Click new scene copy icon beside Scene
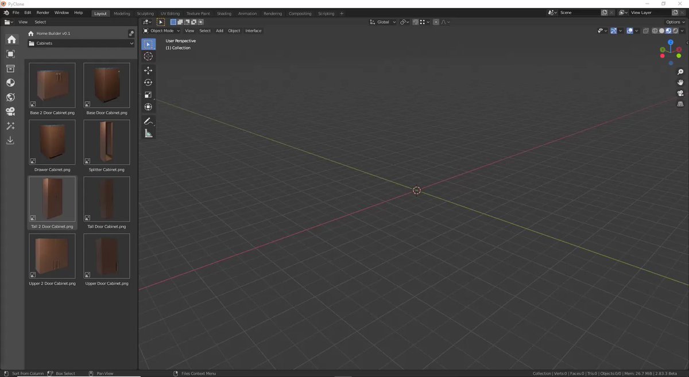 [x=604, y=13]
